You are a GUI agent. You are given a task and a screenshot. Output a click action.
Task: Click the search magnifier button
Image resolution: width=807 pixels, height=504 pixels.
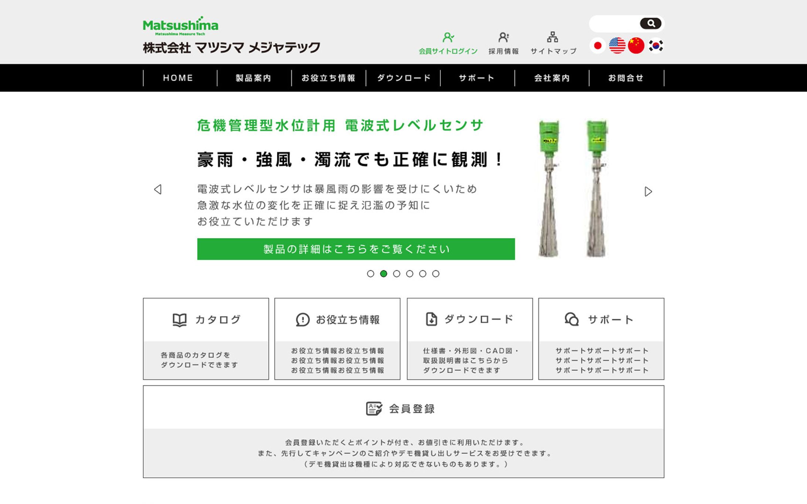650,24
